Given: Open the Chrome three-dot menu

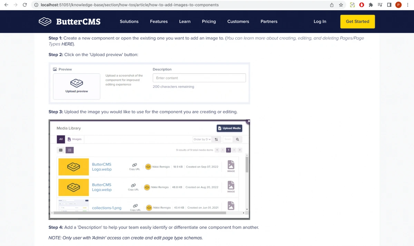Looking at the screenshot, I should (407, 5).
